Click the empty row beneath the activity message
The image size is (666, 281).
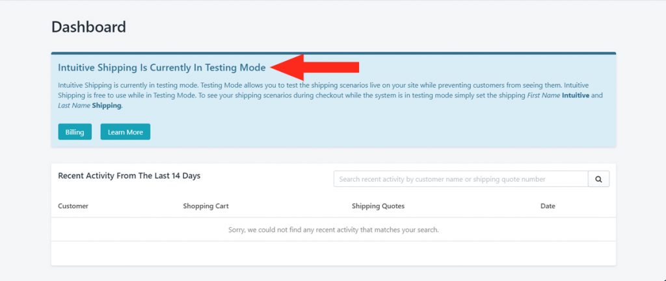(x=334, y=254)
